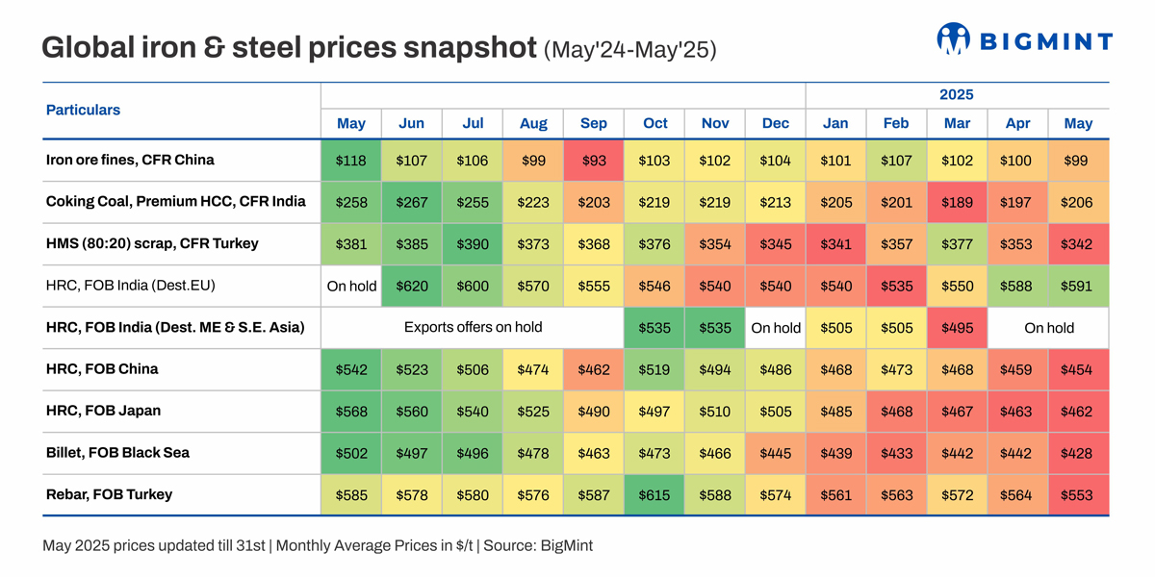This screenshot has height=577, width=1155.
Task: Select the Coking Coal Premium HCC row label
Action: pyautogui.click(x=176, y=201)
